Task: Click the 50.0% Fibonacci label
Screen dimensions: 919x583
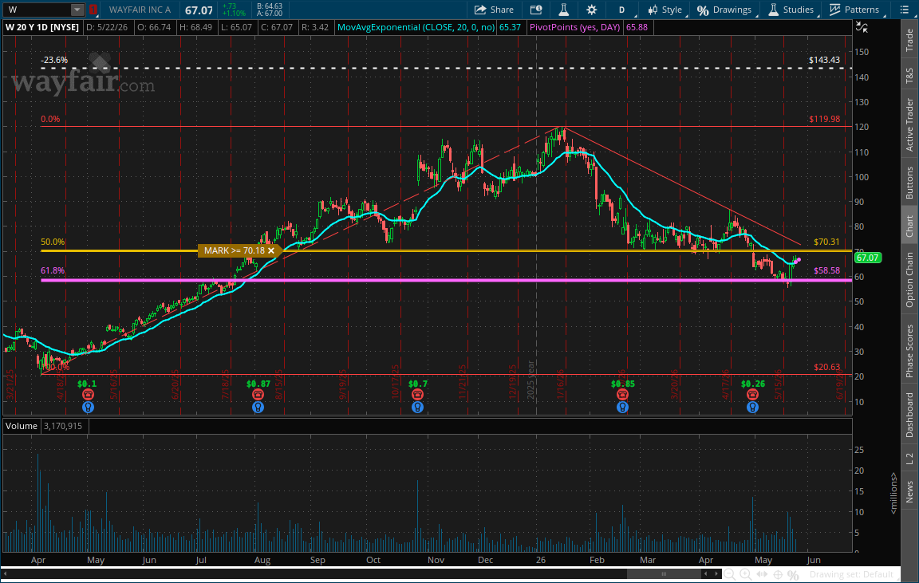Action: click(52, 242)
